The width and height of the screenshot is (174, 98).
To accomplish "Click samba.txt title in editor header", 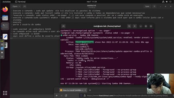I will (x=92, y=5).
